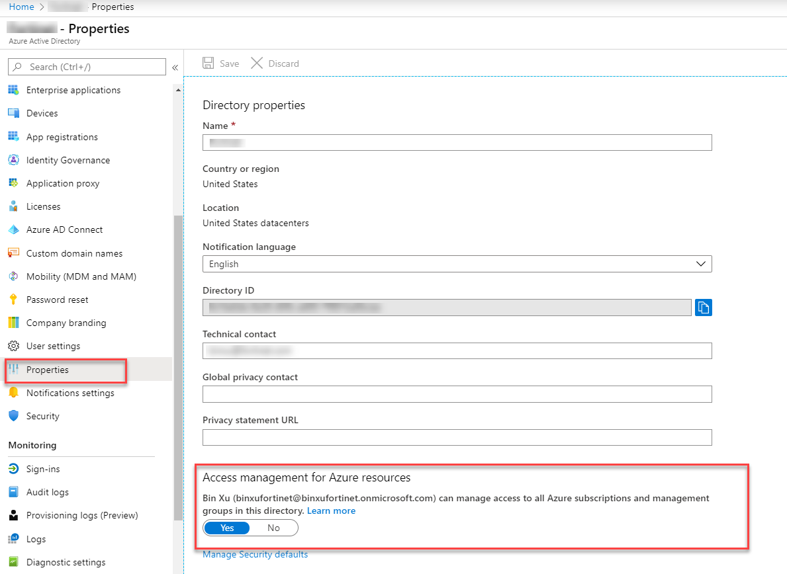
Task: Open the Manage Security defaults link
Action: [x=255, y=554]
